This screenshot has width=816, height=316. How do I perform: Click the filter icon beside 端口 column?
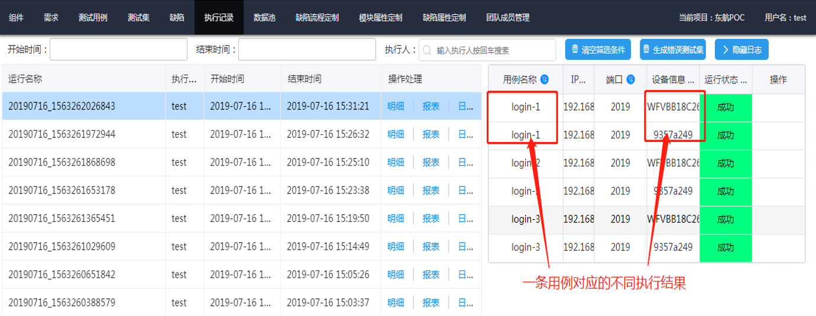click(631, 79)
